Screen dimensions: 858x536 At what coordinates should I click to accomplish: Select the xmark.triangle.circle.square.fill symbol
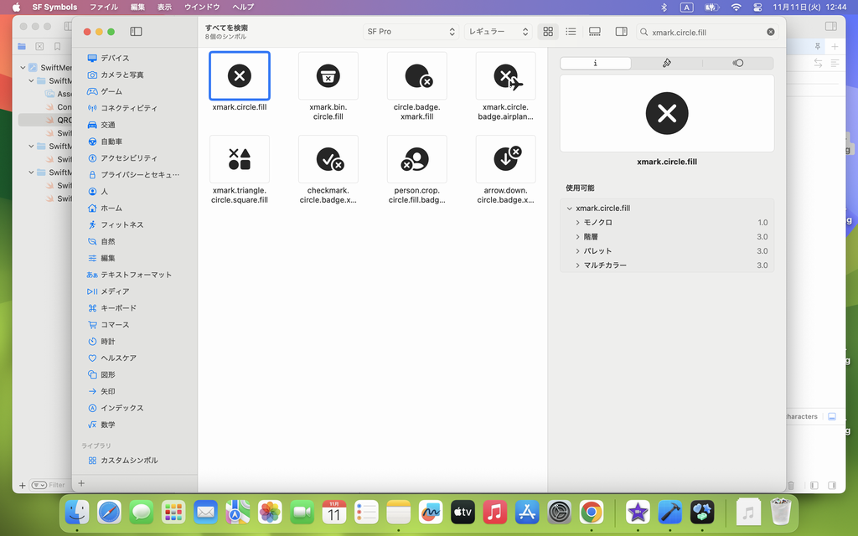240,159
